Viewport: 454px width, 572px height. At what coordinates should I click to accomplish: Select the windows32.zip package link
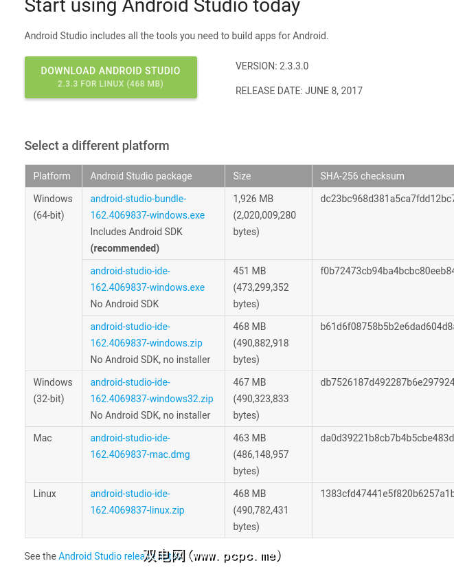pos(151,390)
